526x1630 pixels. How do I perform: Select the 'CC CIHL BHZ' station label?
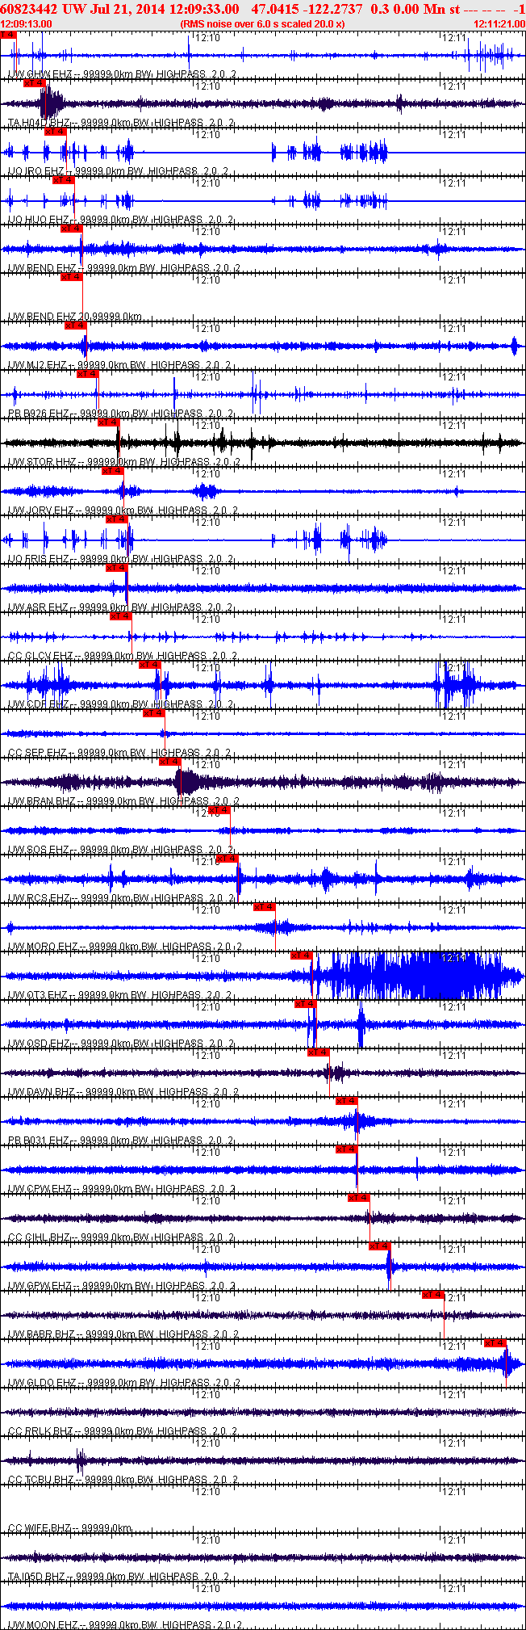(x=121, y=1237)
